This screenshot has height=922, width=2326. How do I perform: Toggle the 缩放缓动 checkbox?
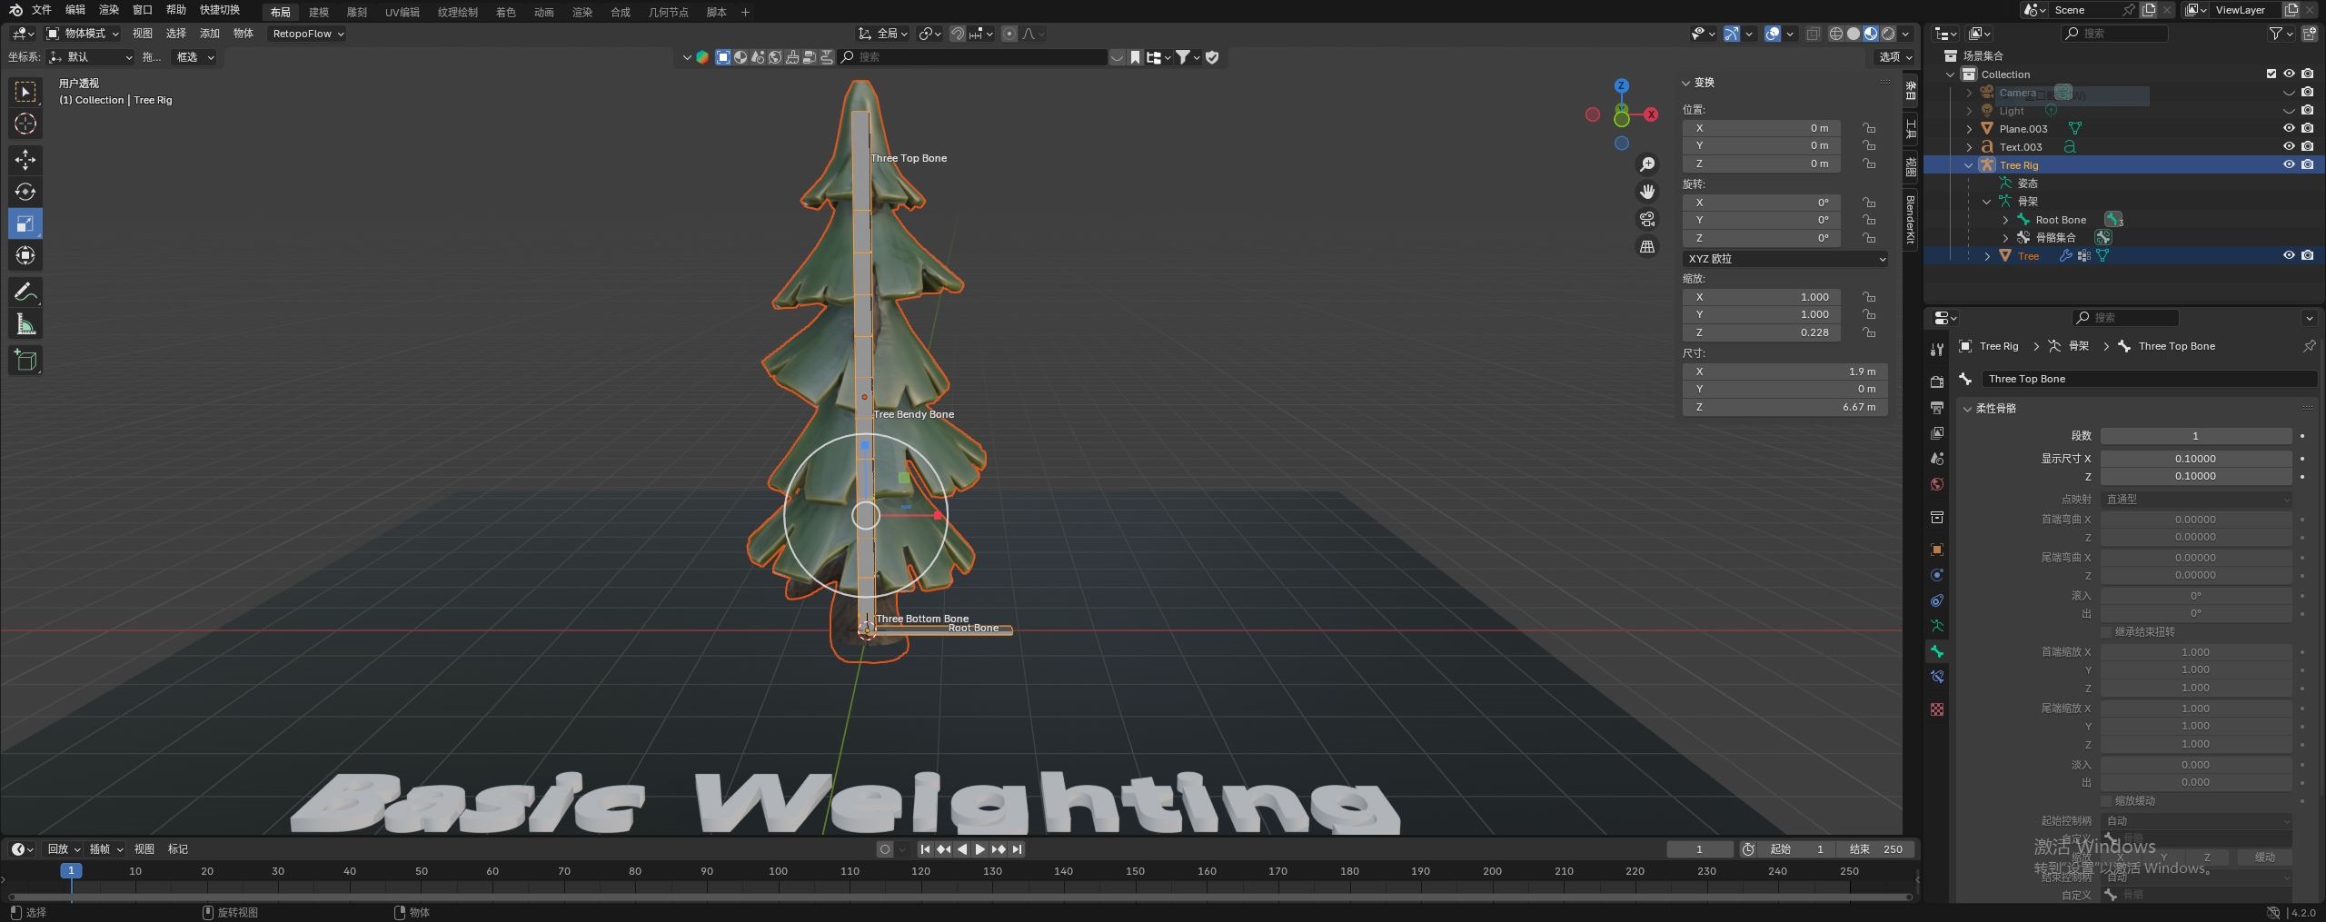(2107, 800)
